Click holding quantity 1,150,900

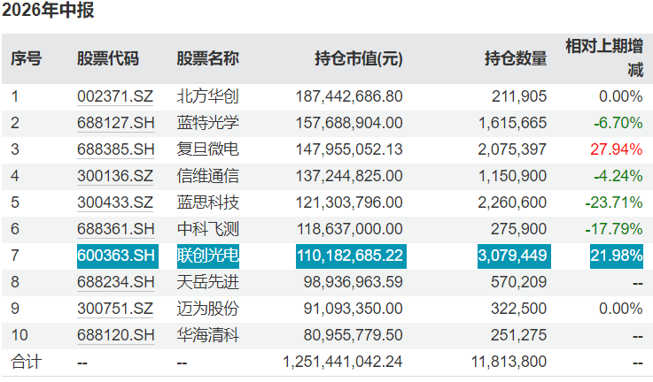coord(512,176)
